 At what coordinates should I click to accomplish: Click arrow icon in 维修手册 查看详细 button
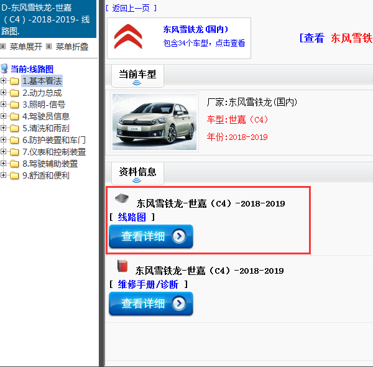[x=179, y=303]
